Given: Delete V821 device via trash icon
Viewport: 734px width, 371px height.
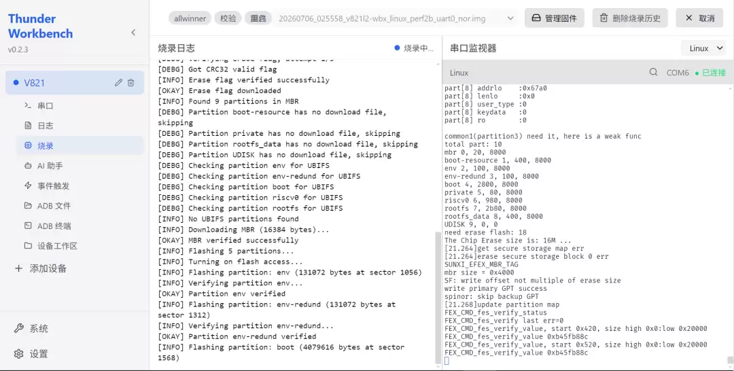Looking at the screenshot, I should [x=131, y=83].
